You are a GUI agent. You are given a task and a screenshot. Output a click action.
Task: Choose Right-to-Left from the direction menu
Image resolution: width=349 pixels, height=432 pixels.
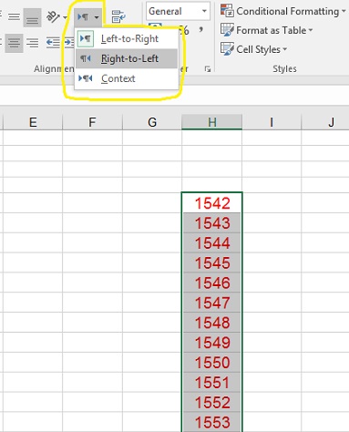tap(127, 58)
